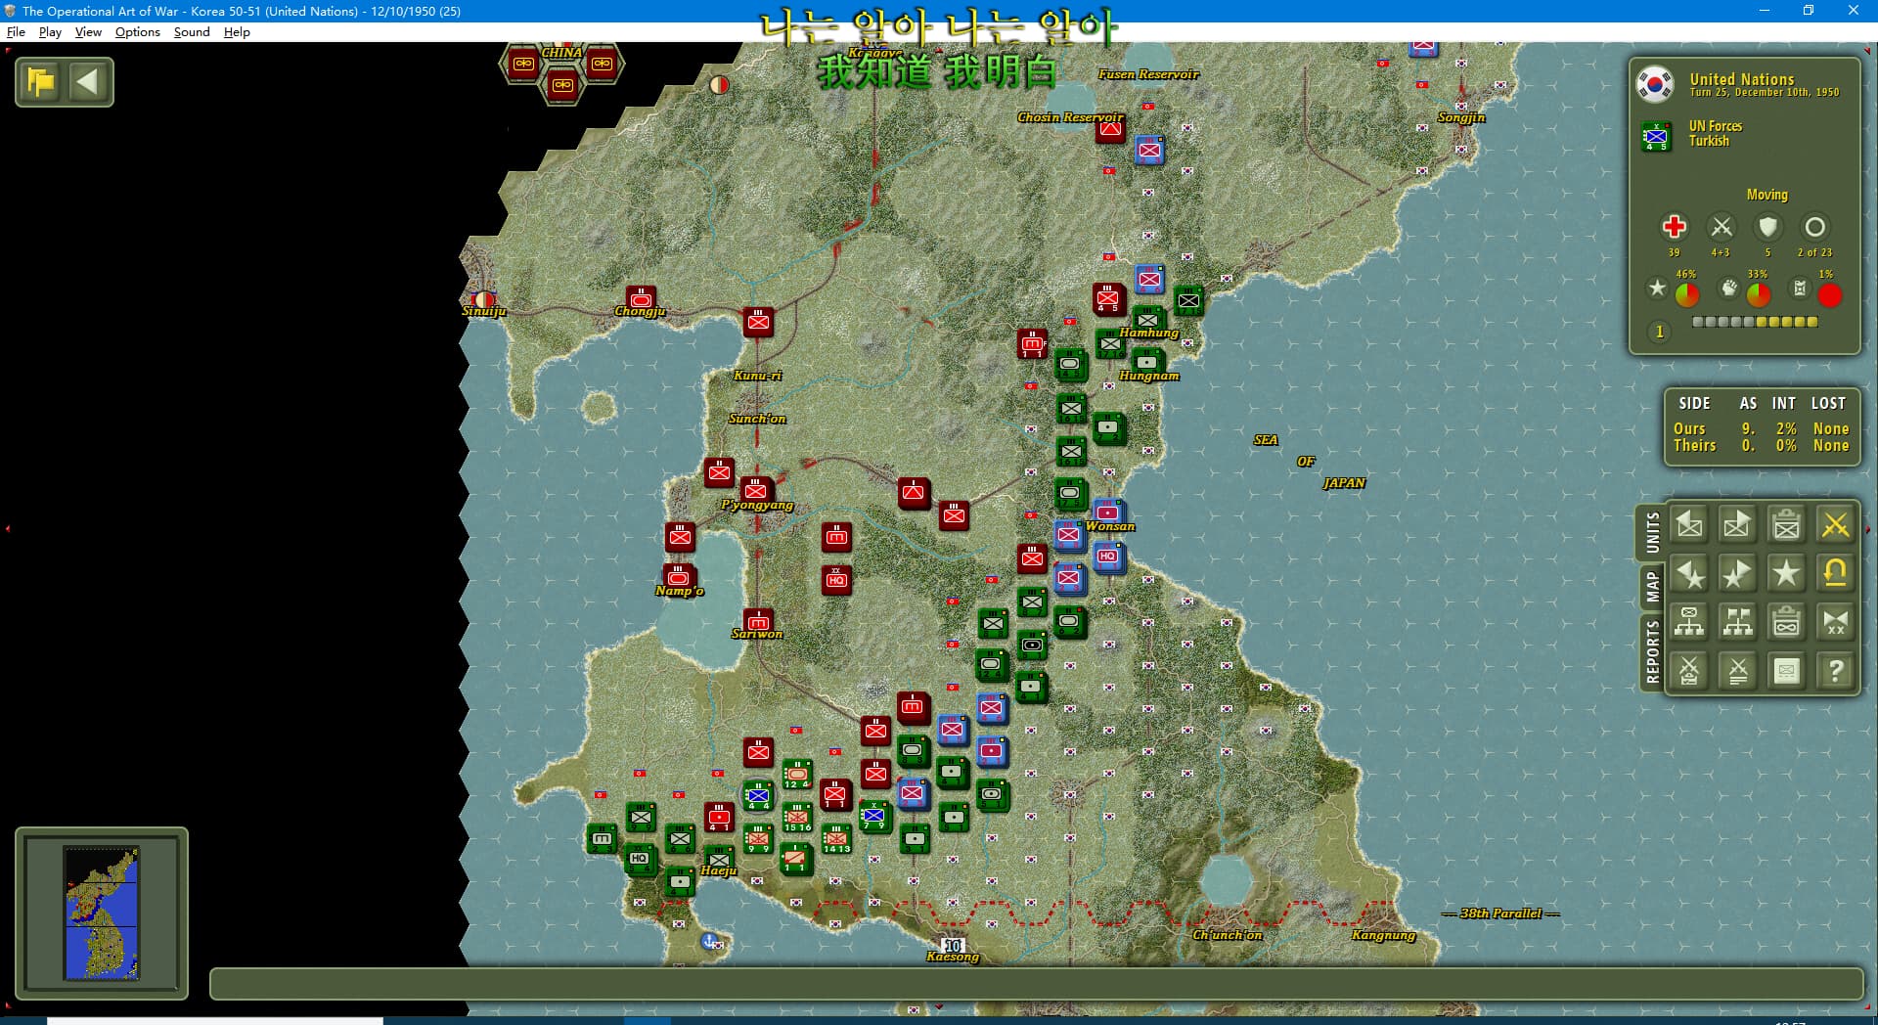Click the white unit card panel icon
The height and width of the screenshot is (1025, 1878).
coord(1786,671)
